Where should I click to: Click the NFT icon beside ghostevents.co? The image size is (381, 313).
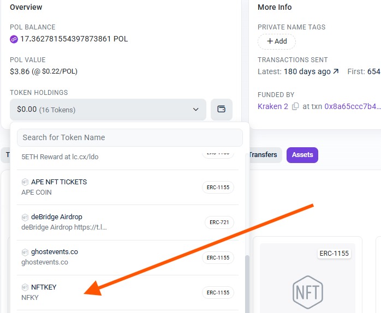(25, 252)
